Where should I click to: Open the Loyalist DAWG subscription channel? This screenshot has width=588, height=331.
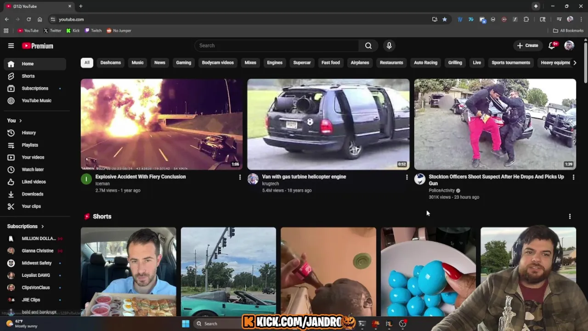pyautogui.click(x=35, y=275)
